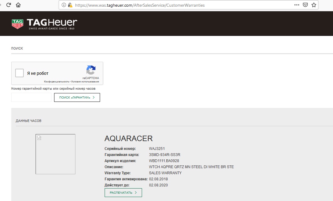The height and width of the screenshot is (201, 333).
Task: Check the "Я не робот" checkbox
Action: [x=19, y=73]
